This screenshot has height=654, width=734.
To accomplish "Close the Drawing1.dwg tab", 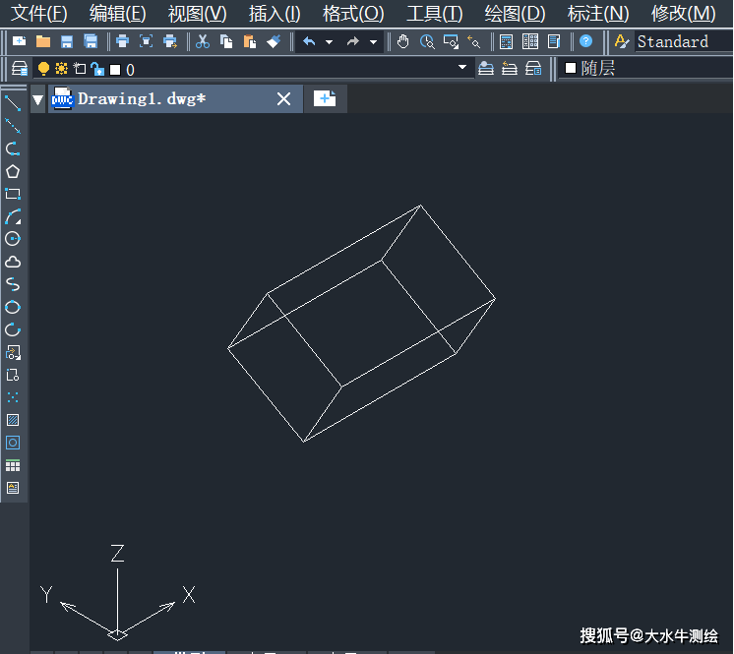I will coord(283,98).
